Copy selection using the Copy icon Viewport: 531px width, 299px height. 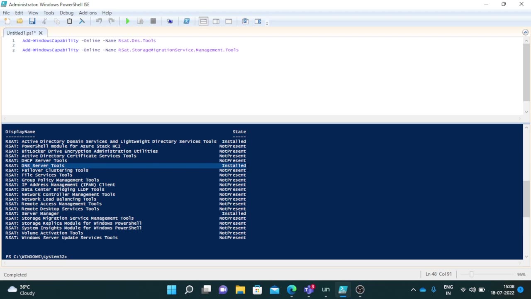(57, 21)
